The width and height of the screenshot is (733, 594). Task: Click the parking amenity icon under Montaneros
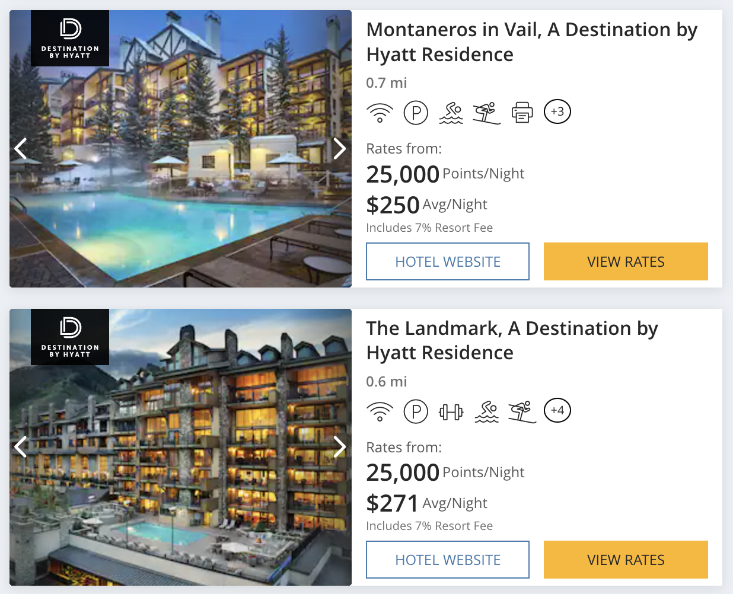pos(416,111)
